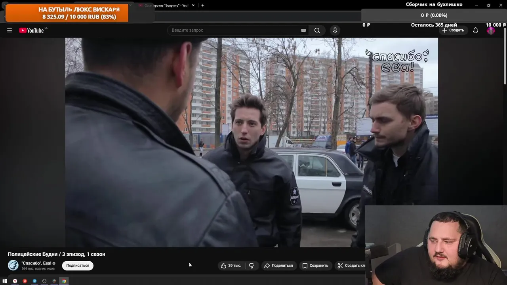
Task: Open the Windows Start menu
Action: pos(5,281)
